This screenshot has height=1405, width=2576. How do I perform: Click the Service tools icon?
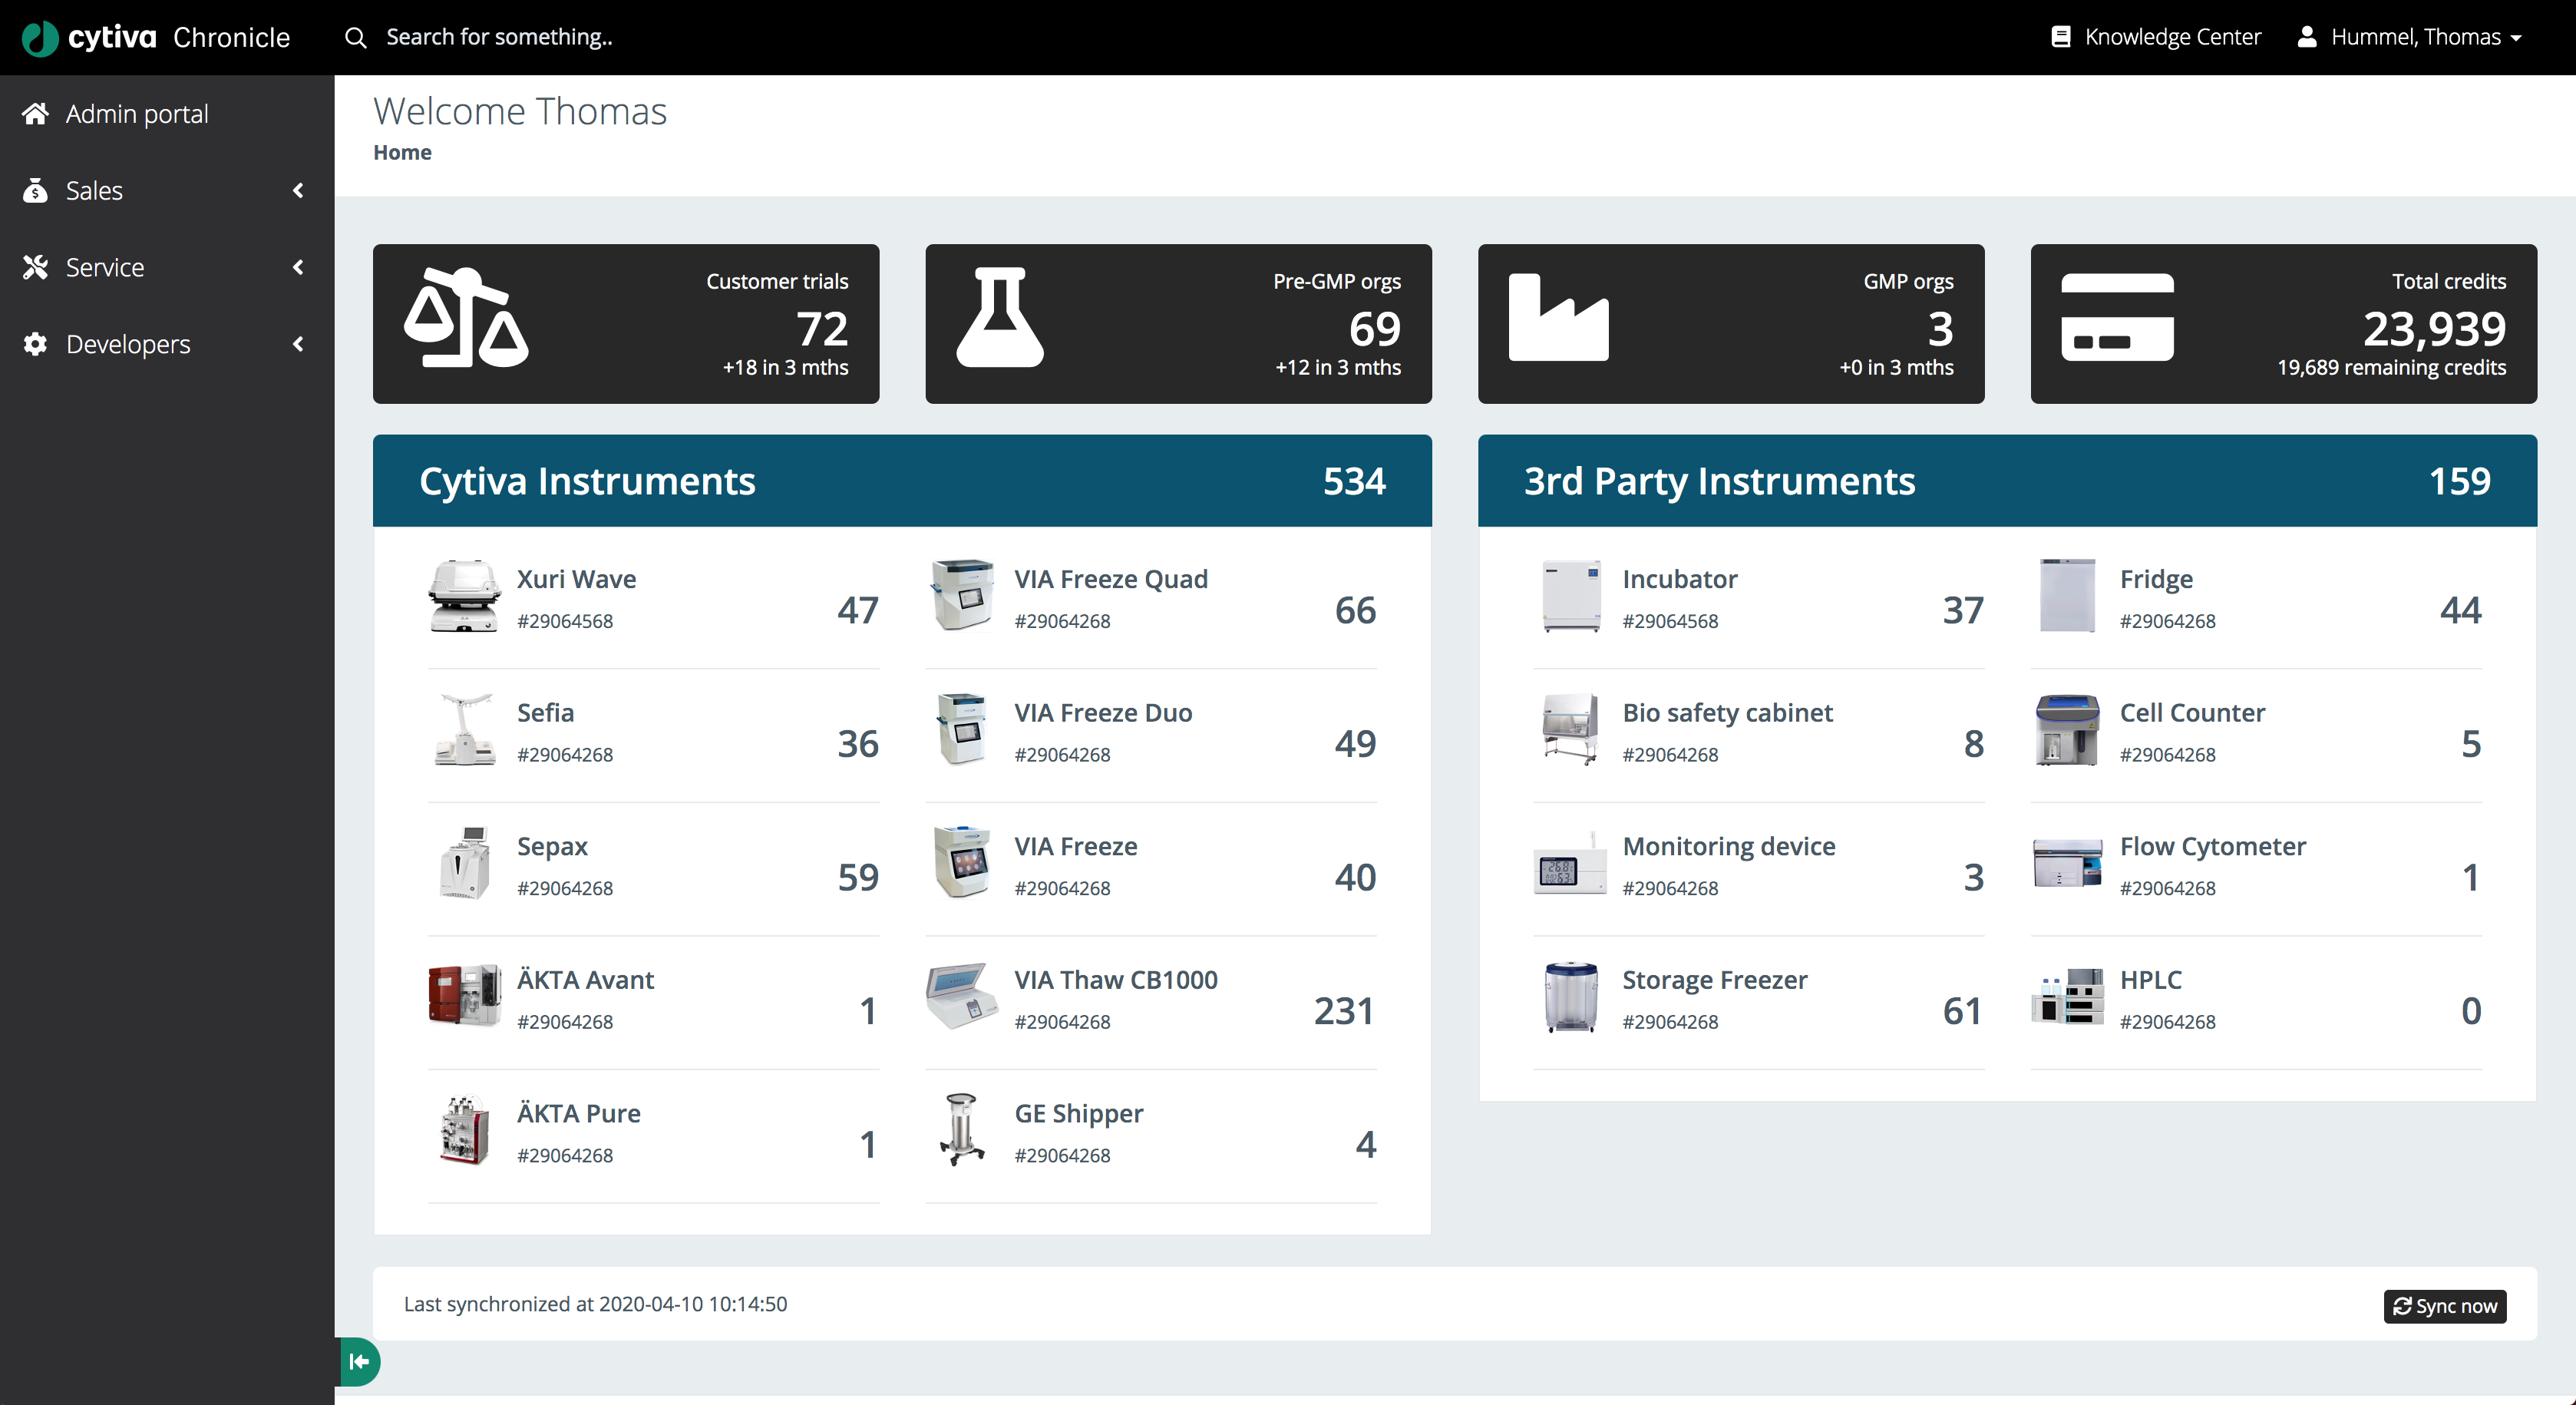click(x=36, y=267)
